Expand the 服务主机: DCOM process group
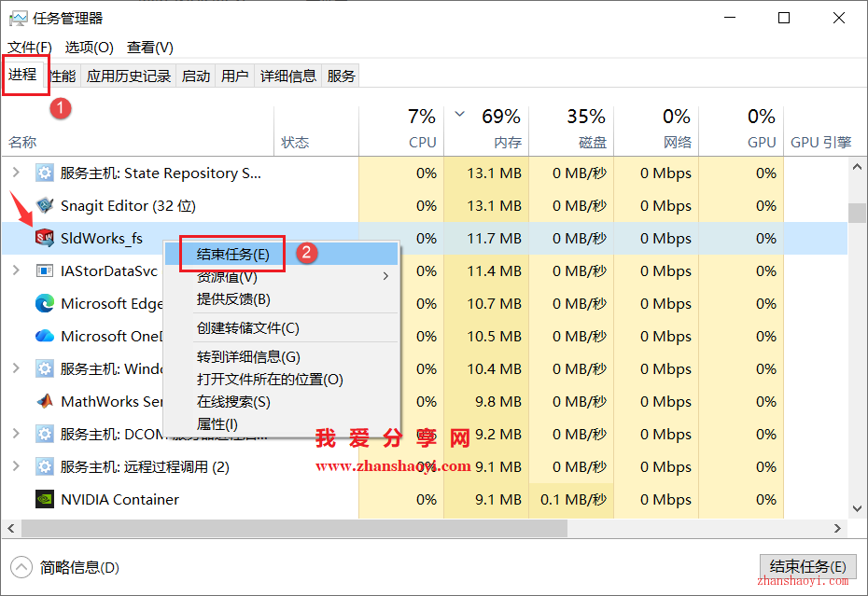Image resolution: width=868 pixels, height=596 pixels. pos(16,434)
